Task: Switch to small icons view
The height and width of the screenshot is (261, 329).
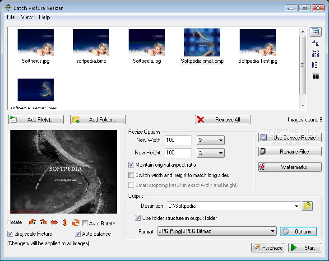Action: (x=315, y=54)
